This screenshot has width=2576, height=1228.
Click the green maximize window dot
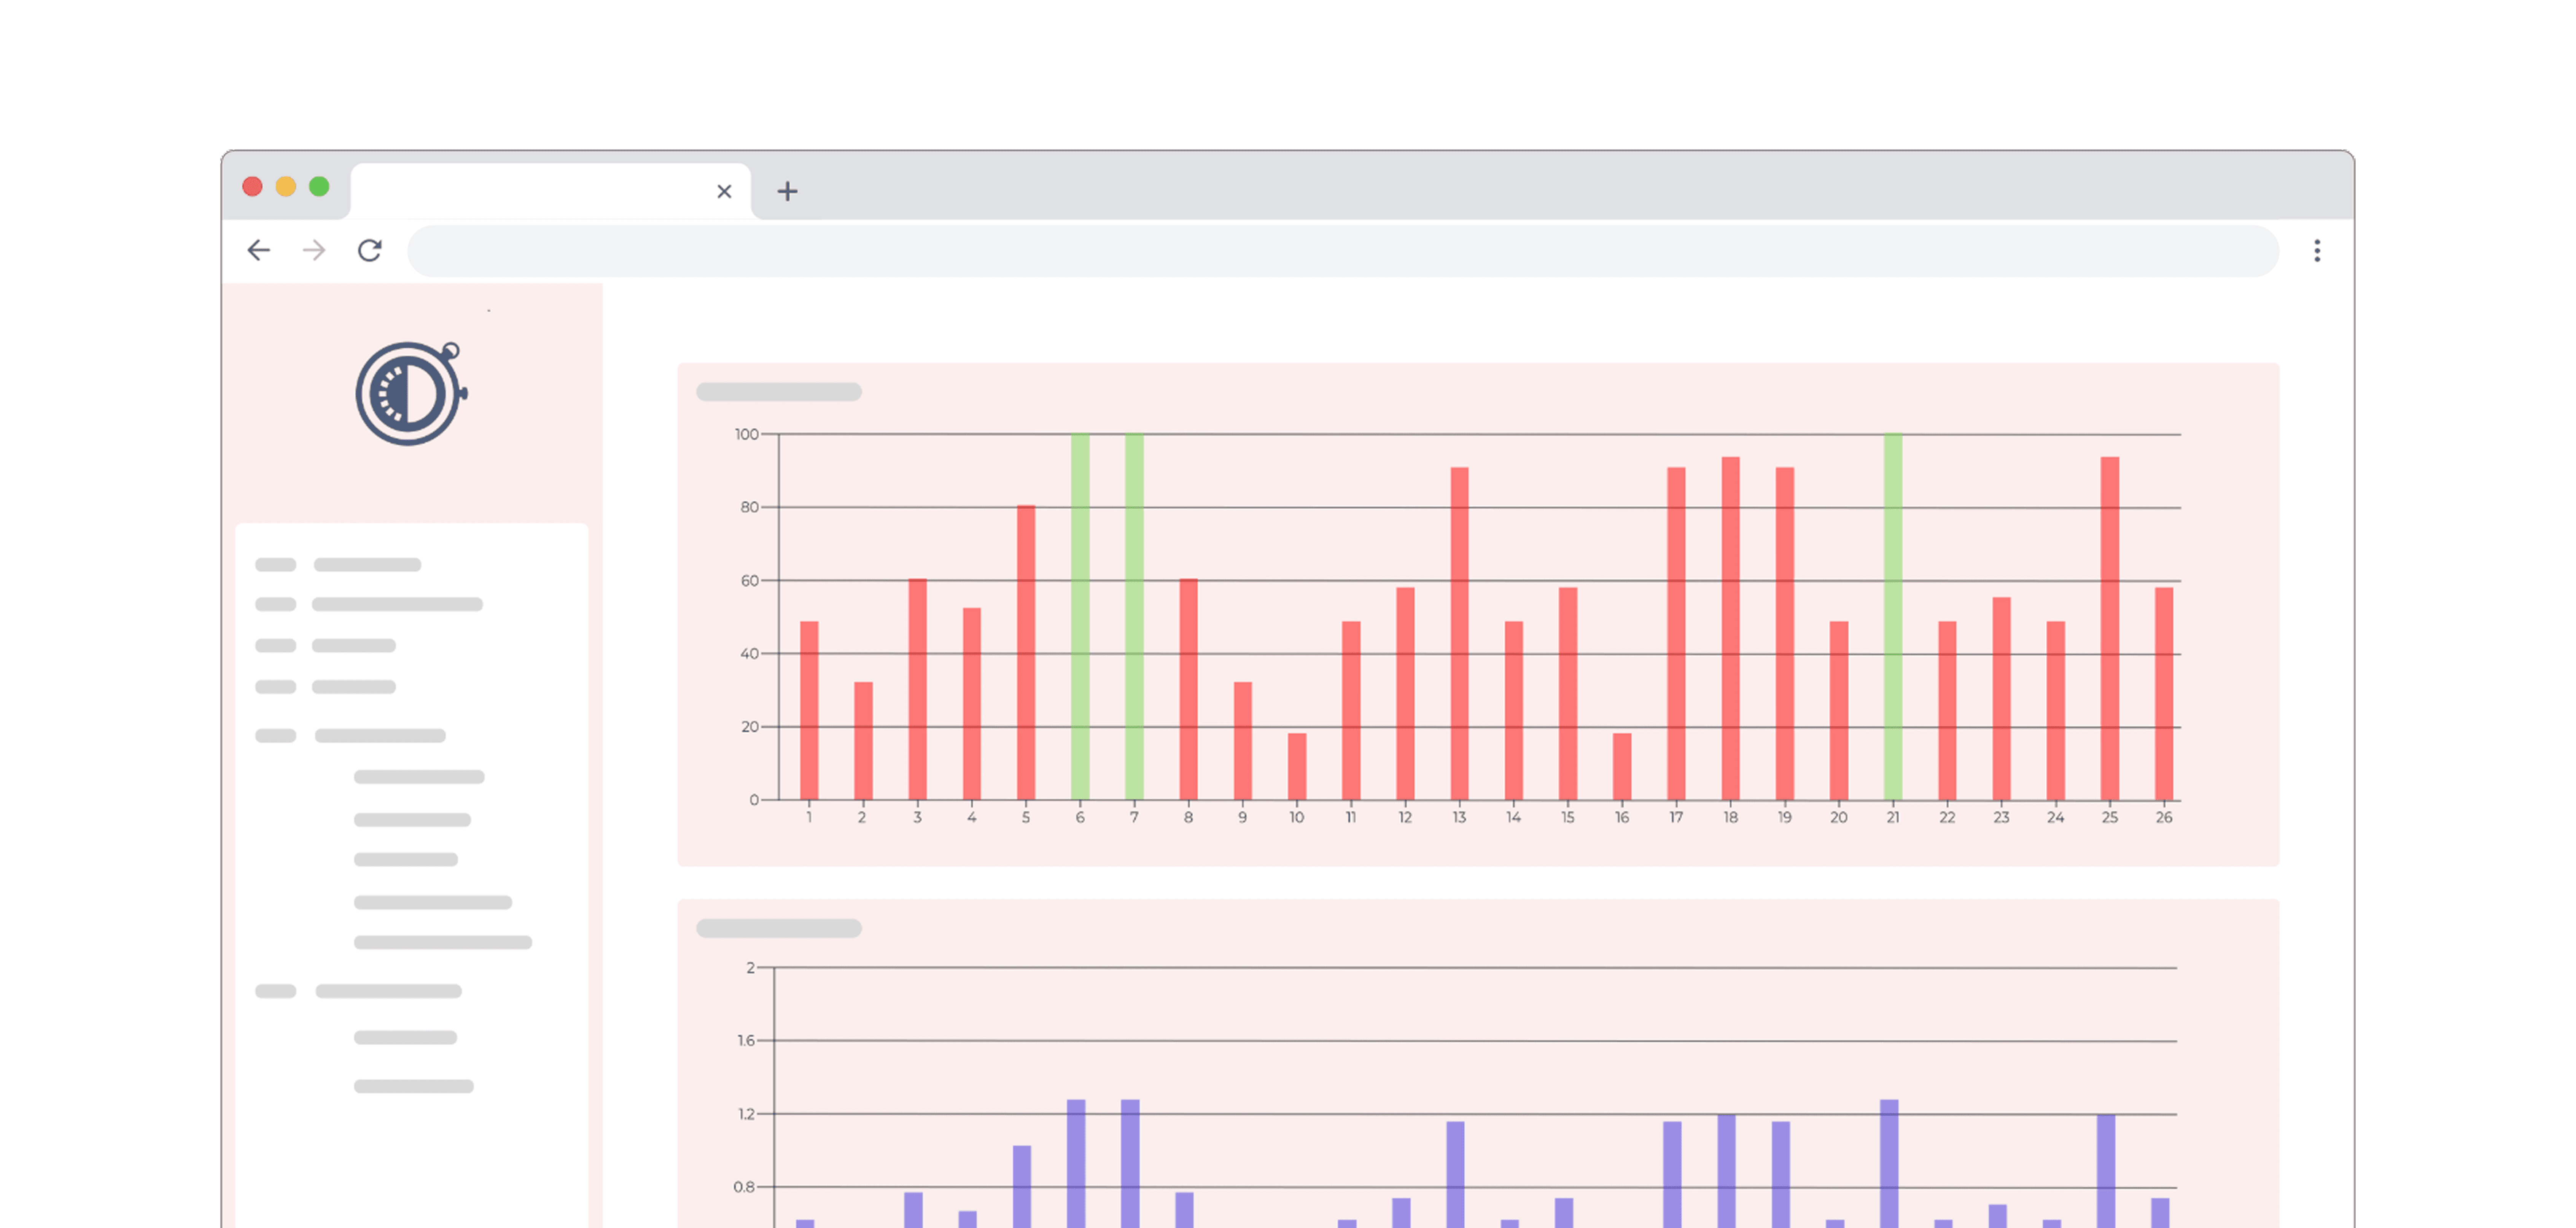(x=319, y=187)
